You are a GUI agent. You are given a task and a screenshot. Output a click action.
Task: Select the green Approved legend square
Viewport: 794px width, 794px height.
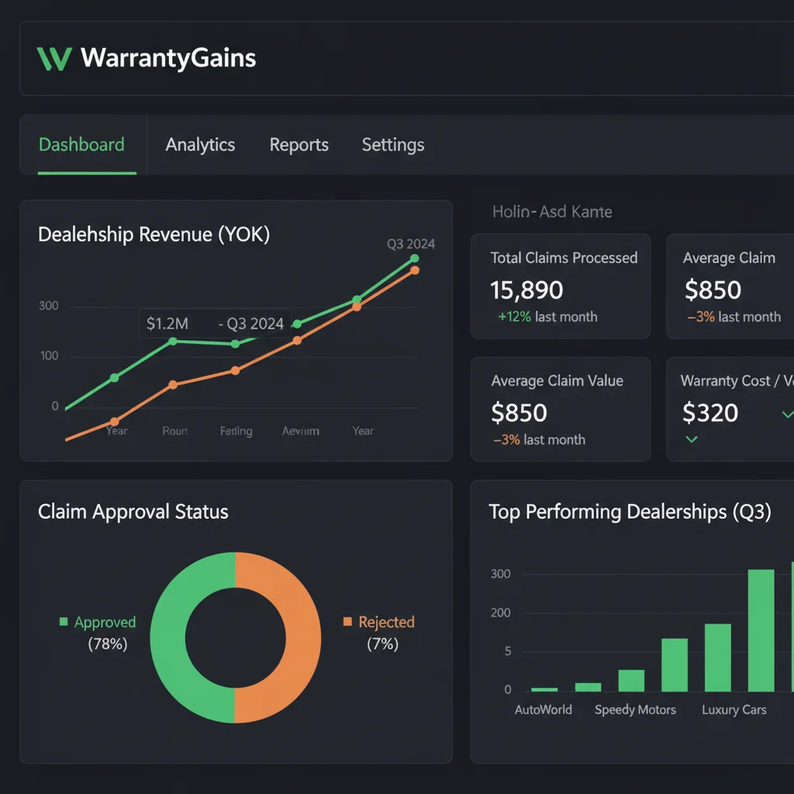(65, 622)
